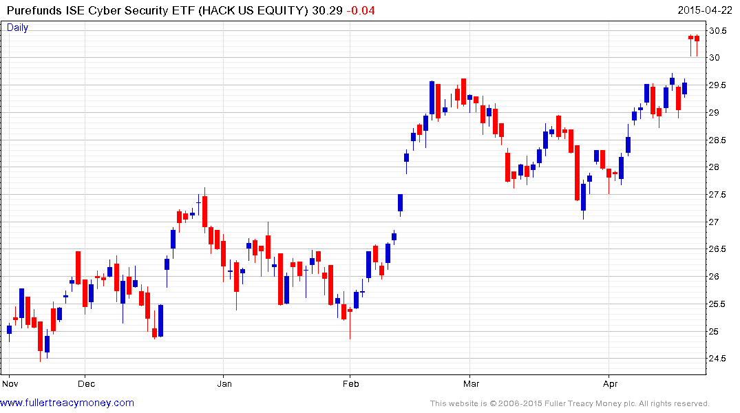Image resolution: width=740 pixels, height=413 pixels.
Task: Click the 25.5 price axis label
Action: point(718,304)
